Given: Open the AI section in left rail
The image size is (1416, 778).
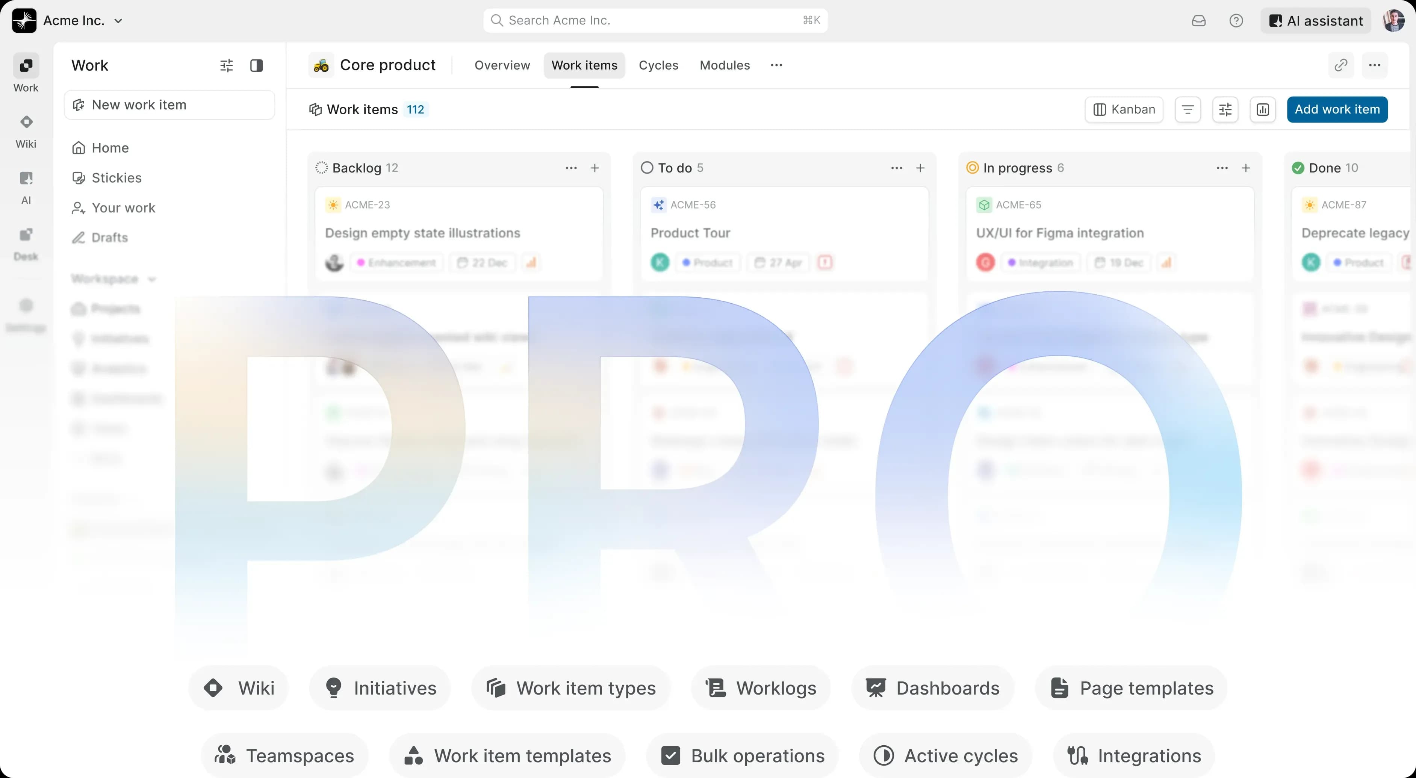Looking at the screenshot, I should [26, 188].
